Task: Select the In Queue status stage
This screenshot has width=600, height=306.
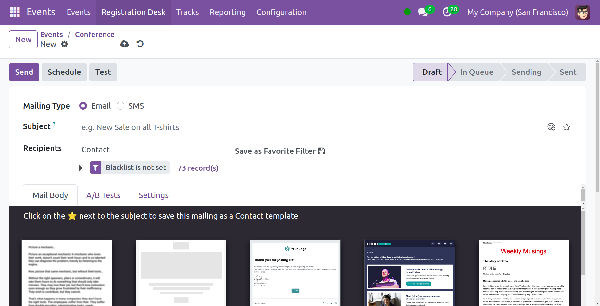Action: tap(476, 72)
